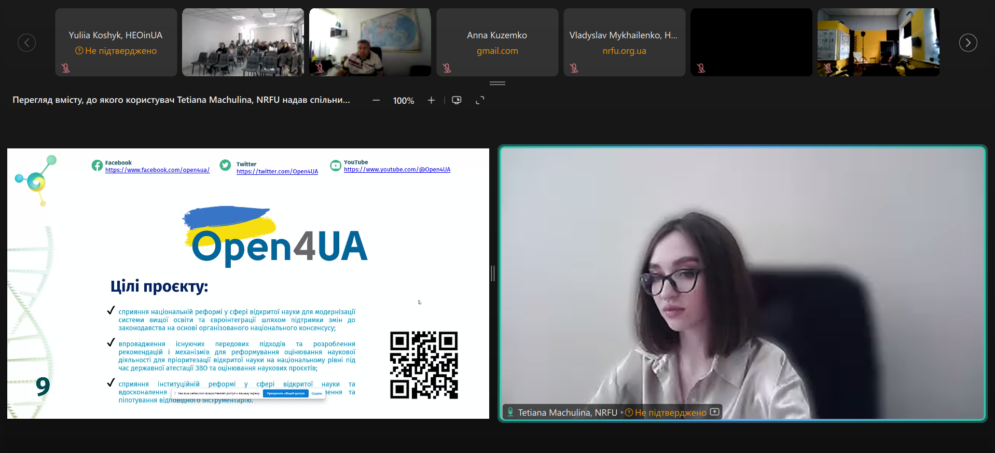Click the sharing indicator icon after Tetiana's label

715,412
